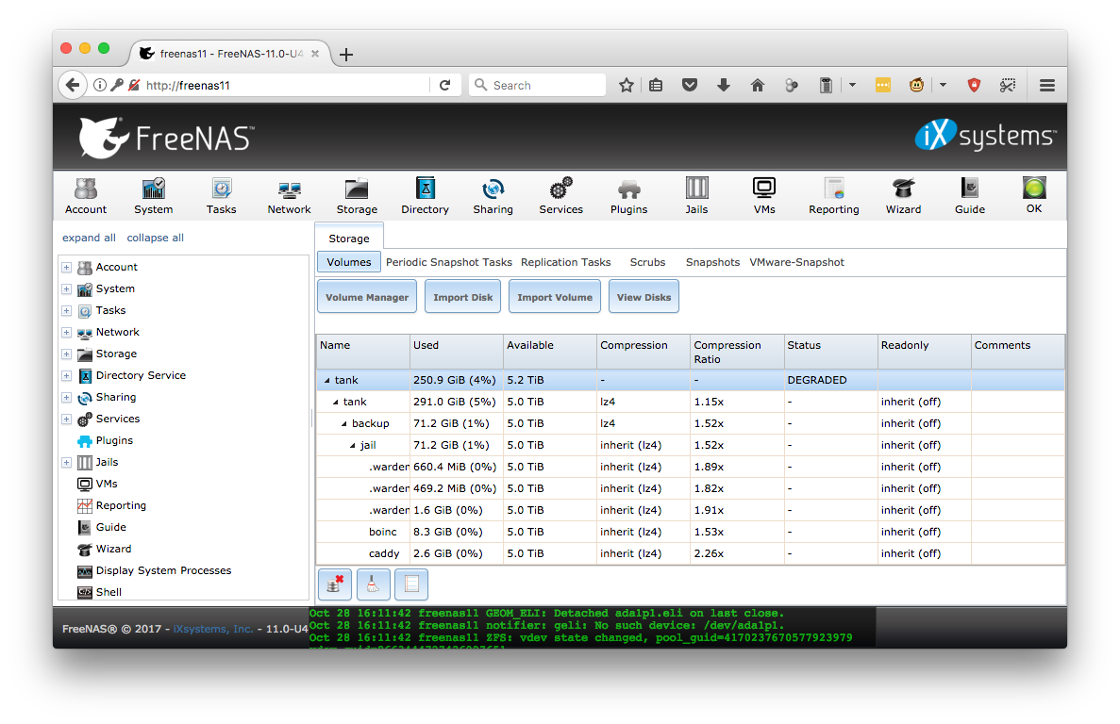Click the View Disks button
The height and width of the screenshot is (724, 1120).
[644, 297]
